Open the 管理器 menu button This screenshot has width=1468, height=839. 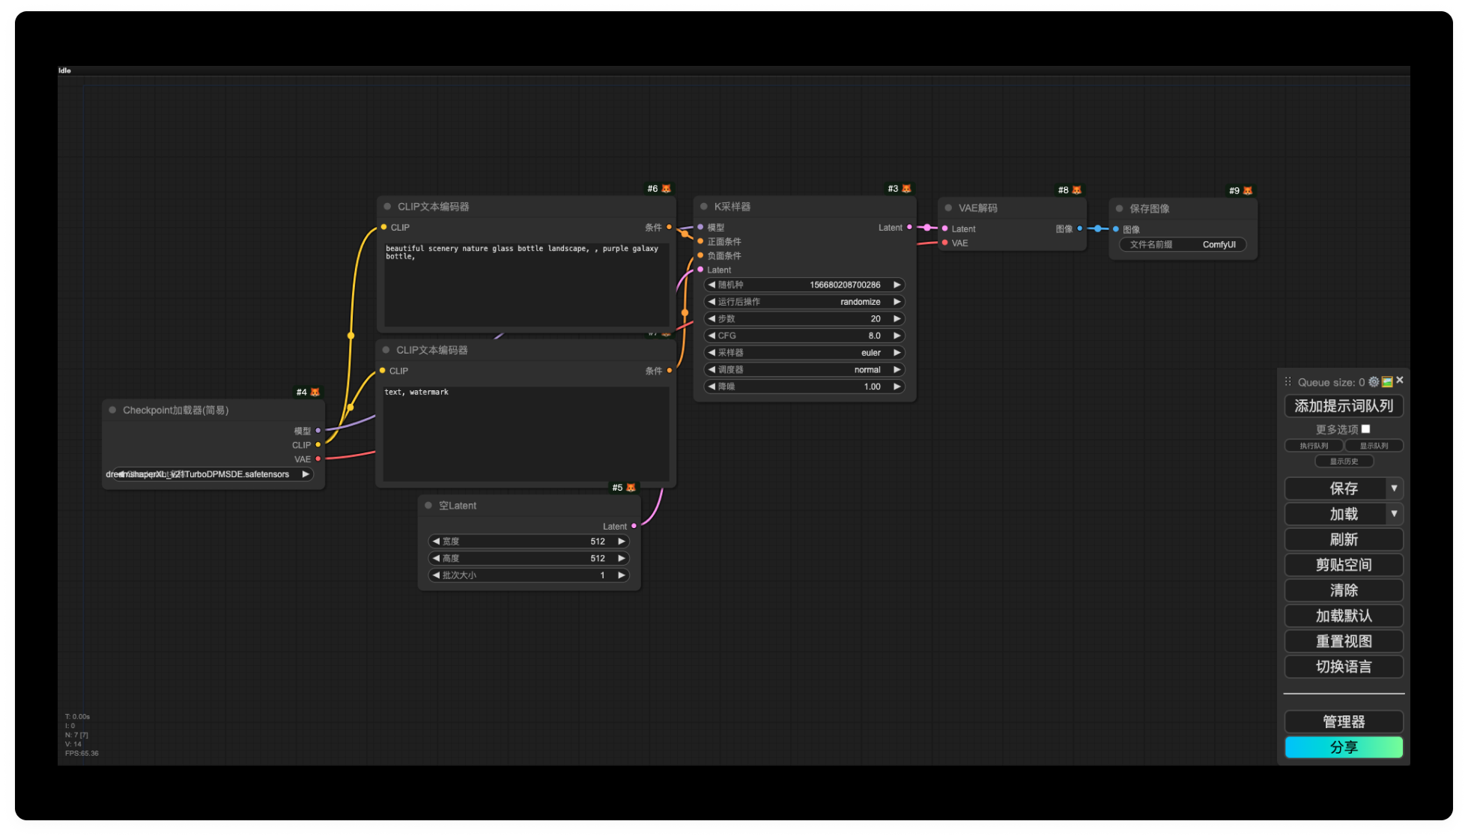click(x=1344, y=722)
